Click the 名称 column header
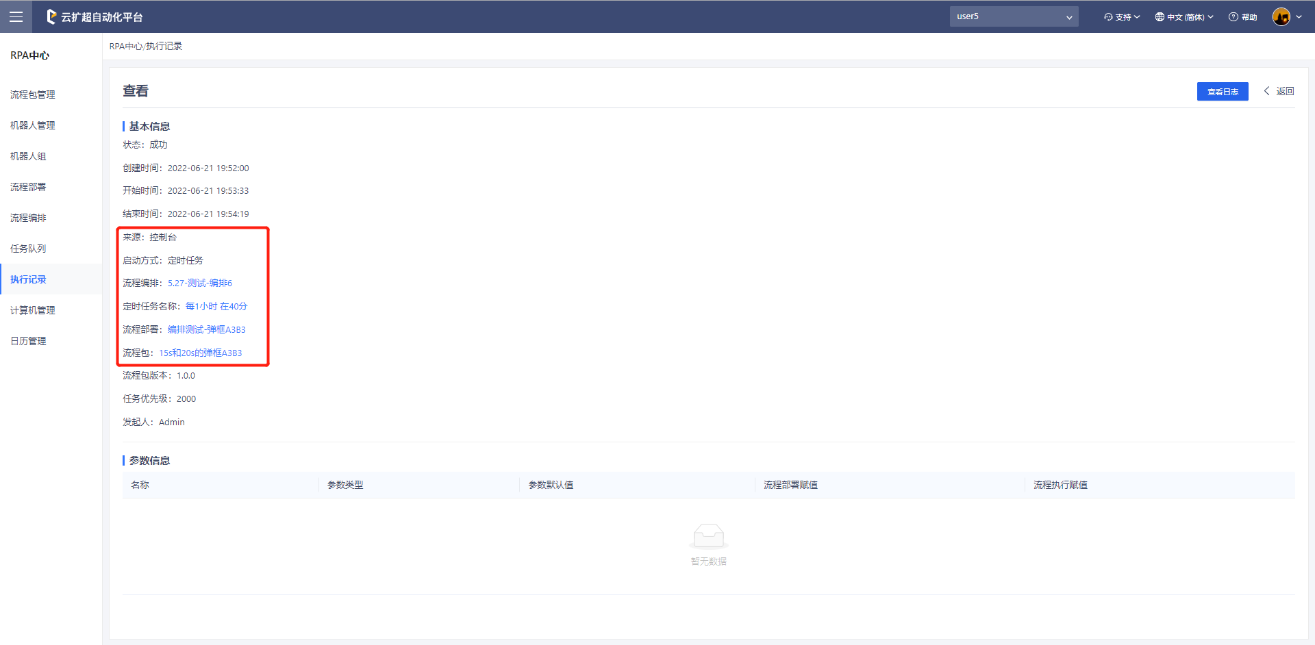1315x645 pixels. tap(140, 485)
